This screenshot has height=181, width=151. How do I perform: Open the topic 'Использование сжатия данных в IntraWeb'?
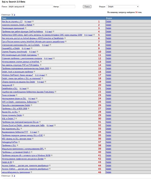tap(21, 62)
